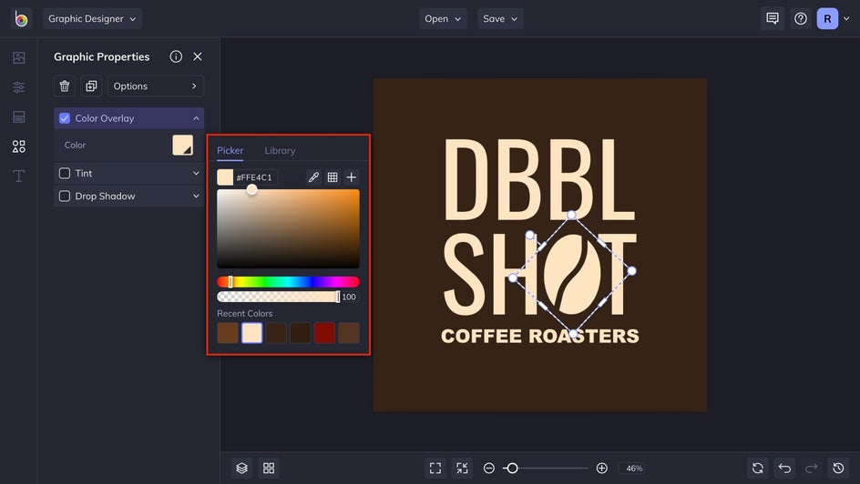The image size is (860, 484).
Task: Expand the Save dropdown menu
Action: pyautogui.click(x=500, y=18)
